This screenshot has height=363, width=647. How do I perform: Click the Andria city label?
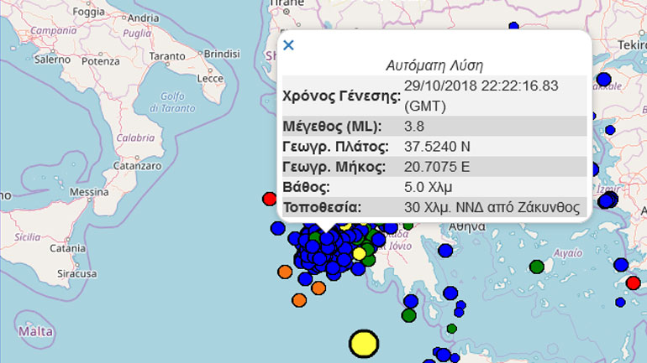point(143,18)
